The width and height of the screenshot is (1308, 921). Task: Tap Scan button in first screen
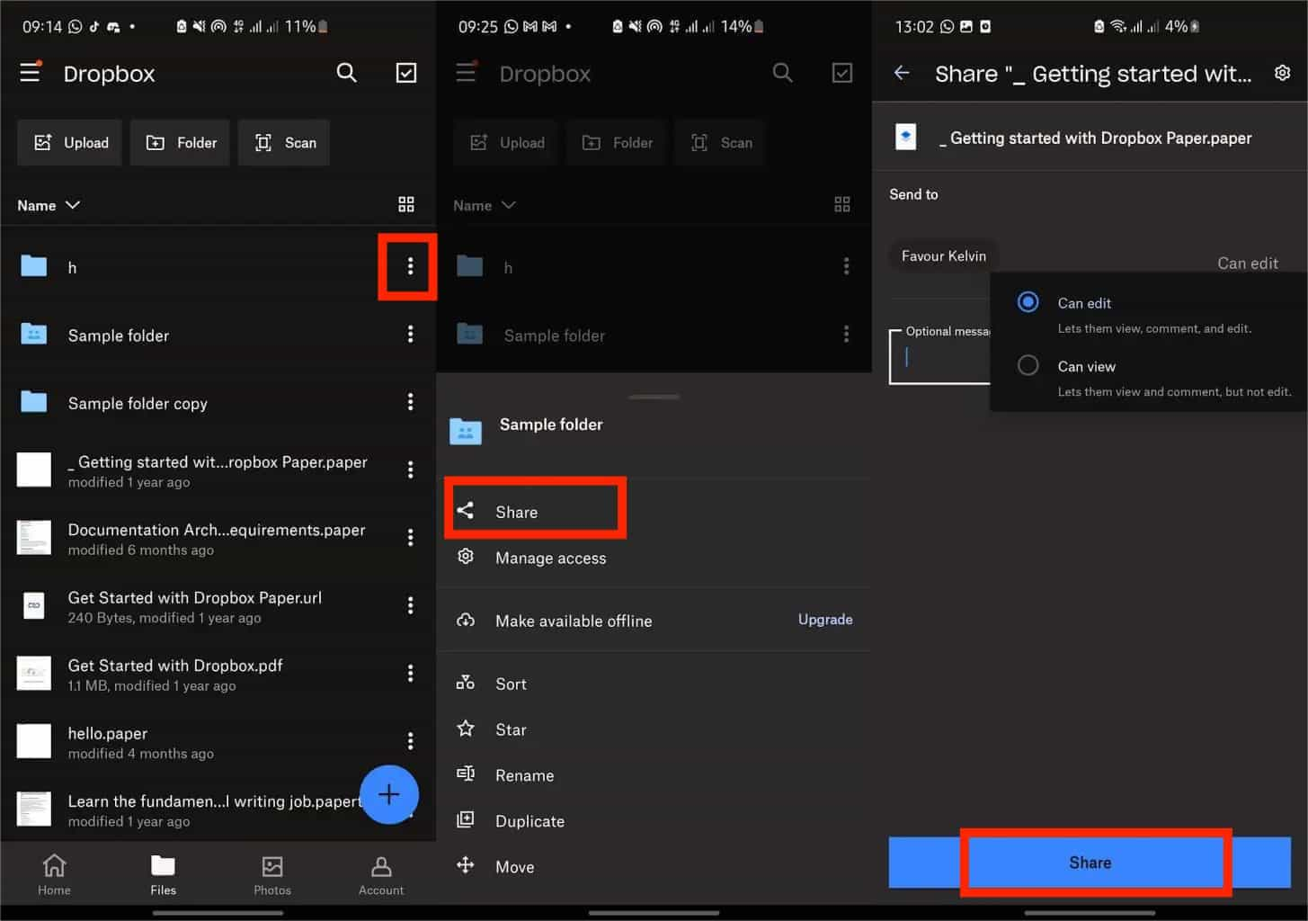coord(284,142)
